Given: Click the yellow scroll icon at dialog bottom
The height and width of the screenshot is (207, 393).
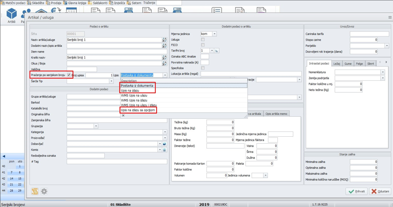Looking at the screenshot, I should [x=35, y=191].
